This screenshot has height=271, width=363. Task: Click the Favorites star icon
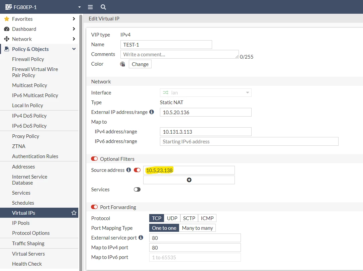click(7, 19)
